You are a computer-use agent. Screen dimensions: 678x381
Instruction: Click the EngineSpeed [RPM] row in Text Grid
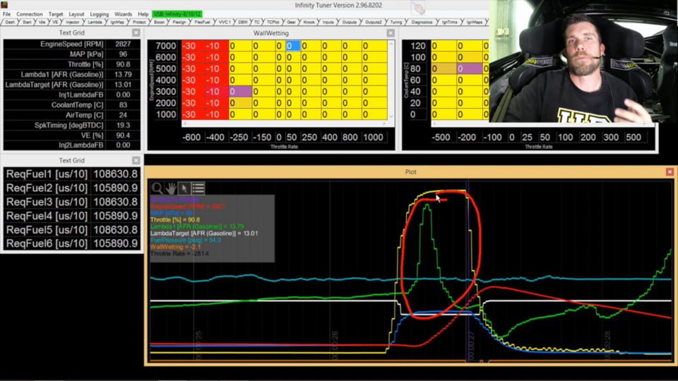coord(72,44)
